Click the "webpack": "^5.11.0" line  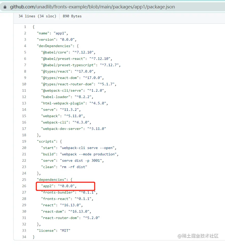pyautogui.click(x=63, y=116)
